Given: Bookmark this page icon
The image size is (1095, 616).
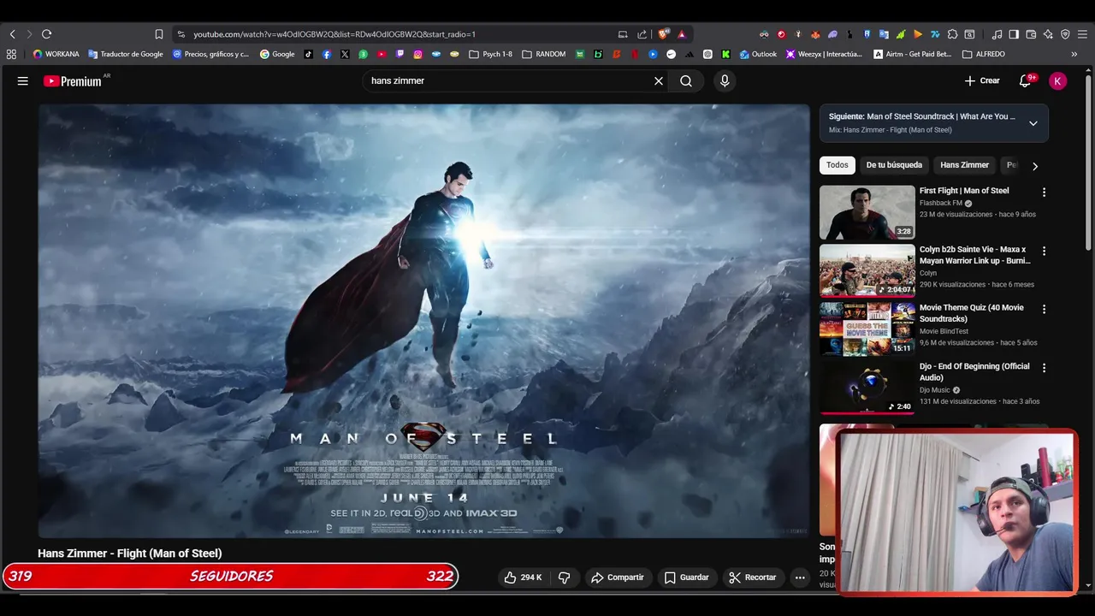Looking at the screenshot, I should pyautogui.click(x=159, y=34).
